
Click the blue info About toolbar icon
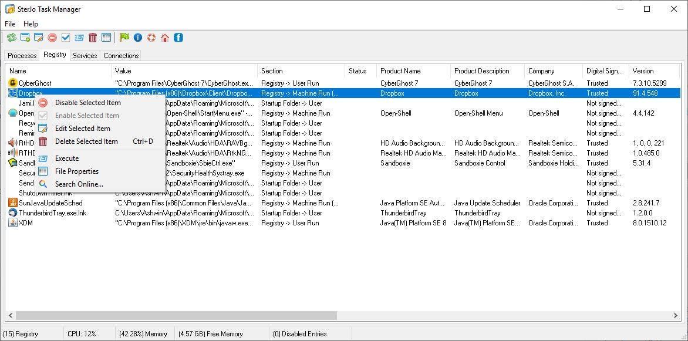point(138,38)
